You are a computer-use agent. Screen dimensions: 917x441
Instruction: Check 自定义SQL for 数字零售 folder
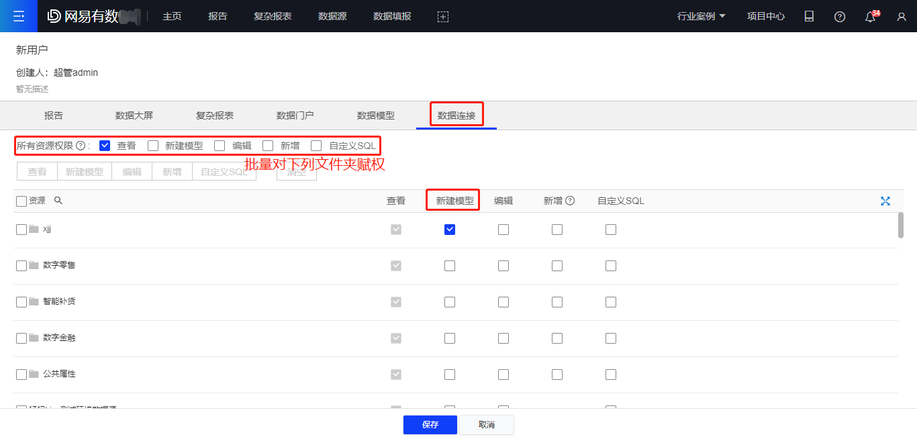[x=611, y=266]
